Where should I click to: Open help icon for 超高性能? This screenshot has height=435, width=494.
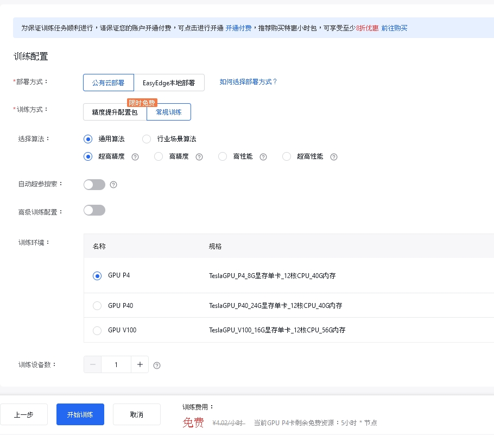pyautogui.click(x=334, y=156)
